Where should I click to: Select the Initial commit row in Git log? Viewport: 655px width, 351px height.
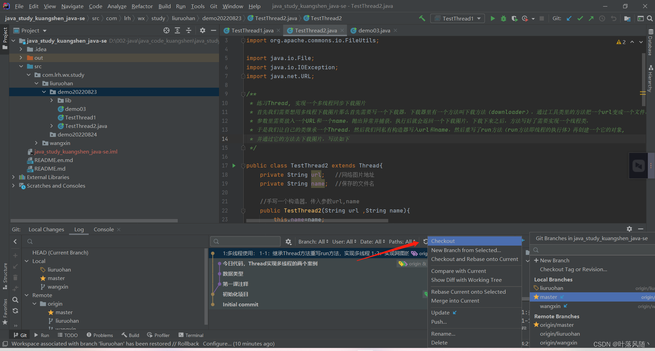point(317,304)
